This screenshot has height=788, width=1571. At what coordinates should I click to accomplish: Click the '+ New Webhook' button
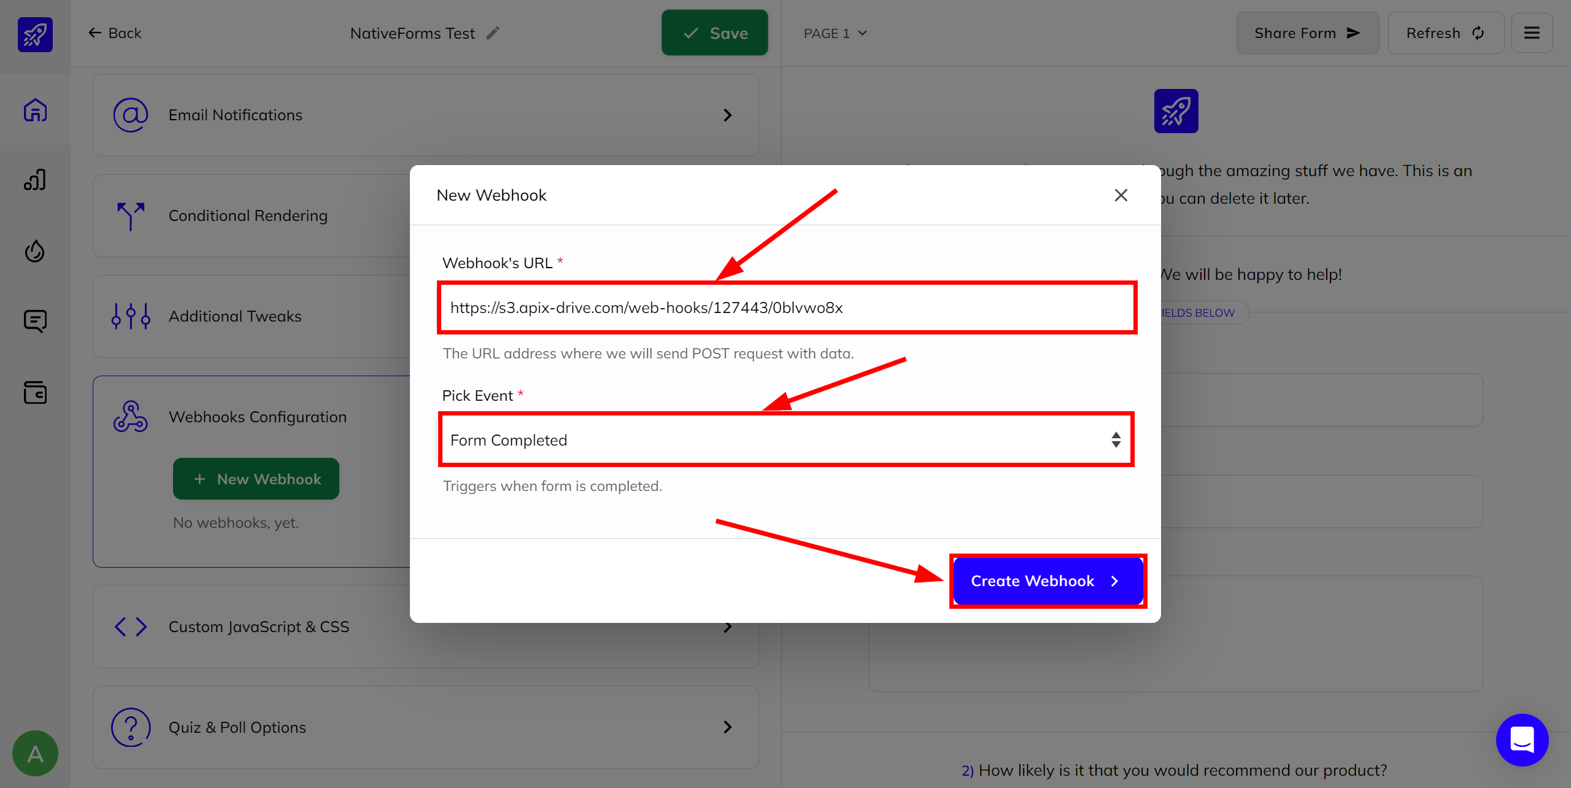pyautogui.click(x=257, y=477)
